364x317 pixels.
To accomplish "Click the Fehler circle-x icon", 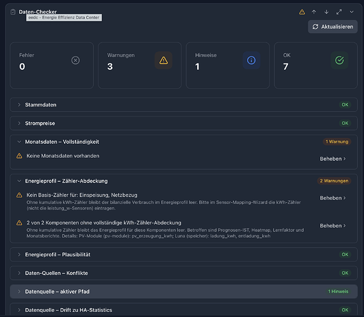I will (x=75, y=60).
